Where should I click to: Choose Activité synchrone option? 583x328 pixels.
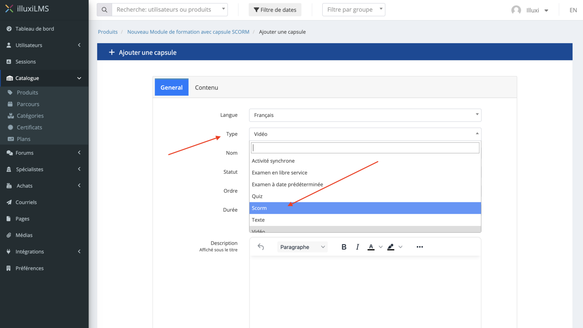pyautogui.click(x=365, y=161)
